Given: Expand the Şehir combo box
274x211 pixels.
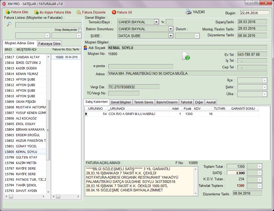Looking at the screenshot, I should (x=264, y=87).
